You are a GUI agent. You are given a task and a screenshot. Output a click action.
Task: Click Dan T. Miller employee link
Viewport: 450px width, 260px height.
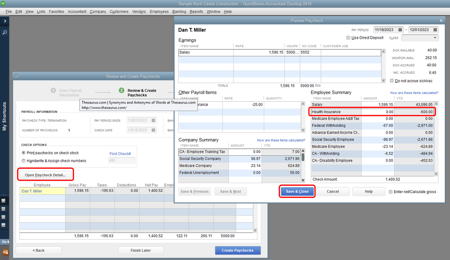(32, 191)
